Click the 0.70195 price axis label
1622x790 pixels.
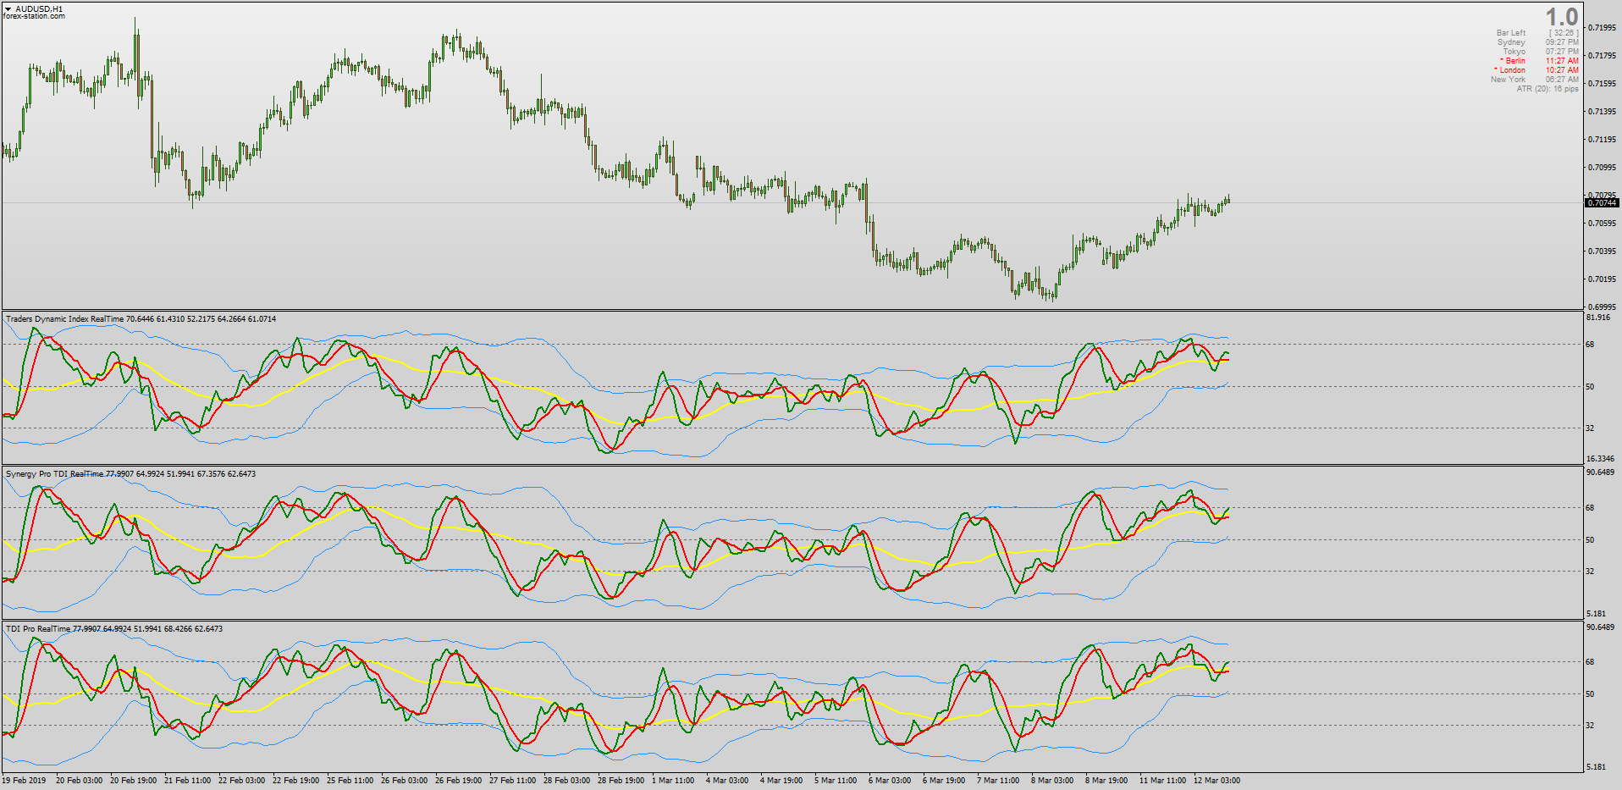coord(1602,279)
